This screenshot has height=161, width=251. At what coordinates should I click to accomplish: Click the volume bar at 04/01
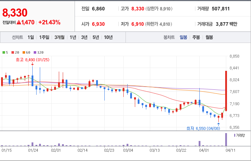200,143
